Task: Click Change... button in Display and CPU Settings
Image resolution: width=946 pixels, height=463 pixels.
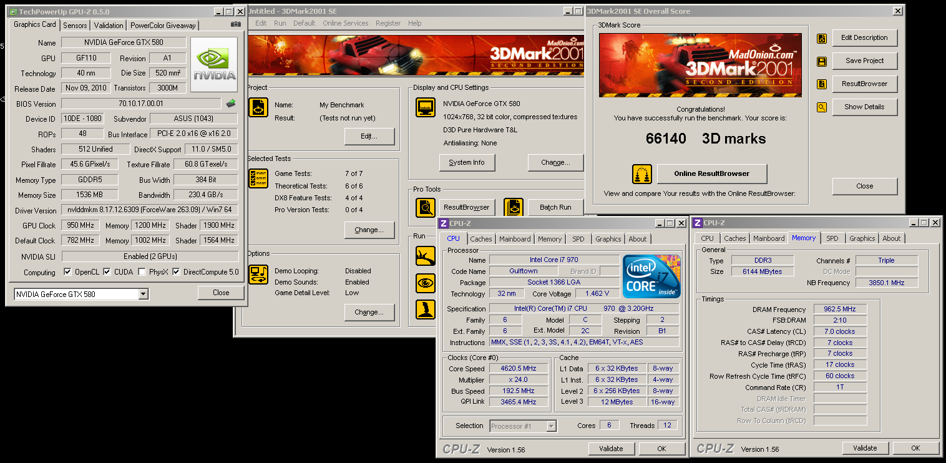Action: [555, 162]
